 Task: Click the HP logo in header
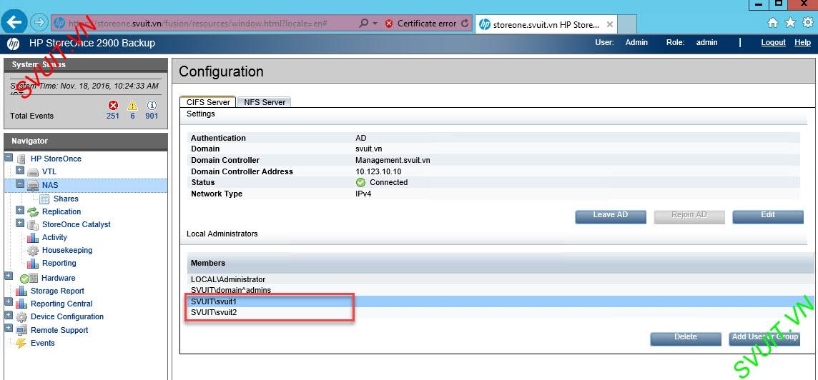click(13, 44)
